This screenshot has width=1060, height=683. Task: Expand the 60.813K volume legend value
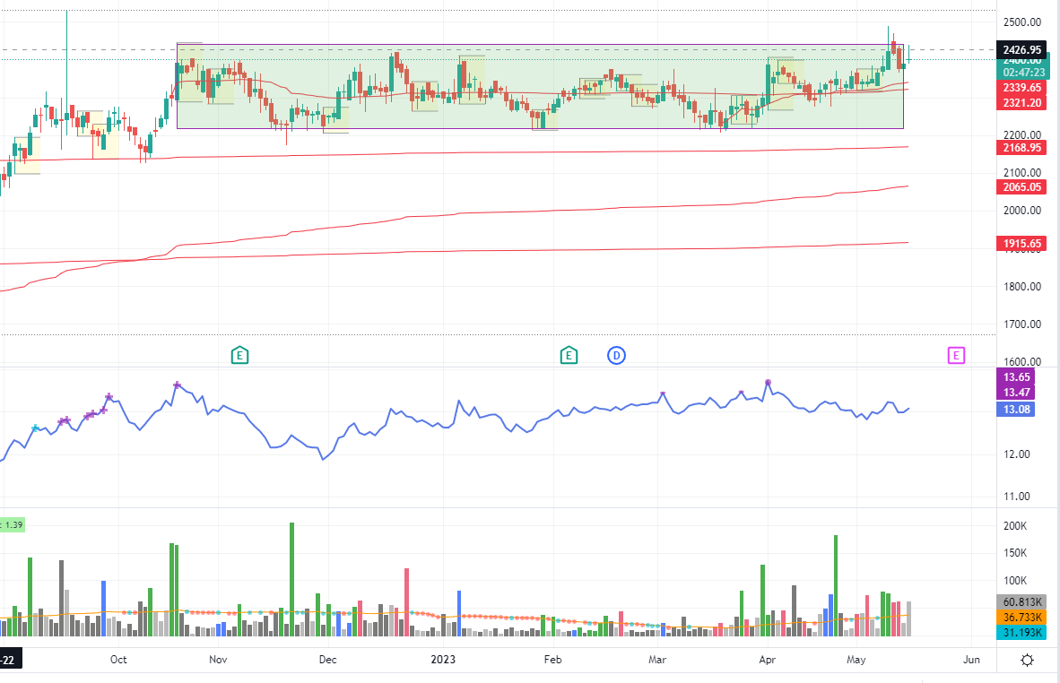pyautogui.click(x=1021, y=601)
